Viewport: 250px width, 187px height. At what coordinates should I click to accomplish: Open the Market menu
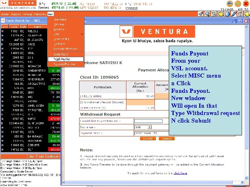point(5,14)
